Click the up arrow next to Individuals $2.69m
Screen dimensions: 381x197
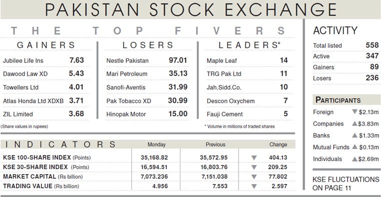tap(355, 159)
